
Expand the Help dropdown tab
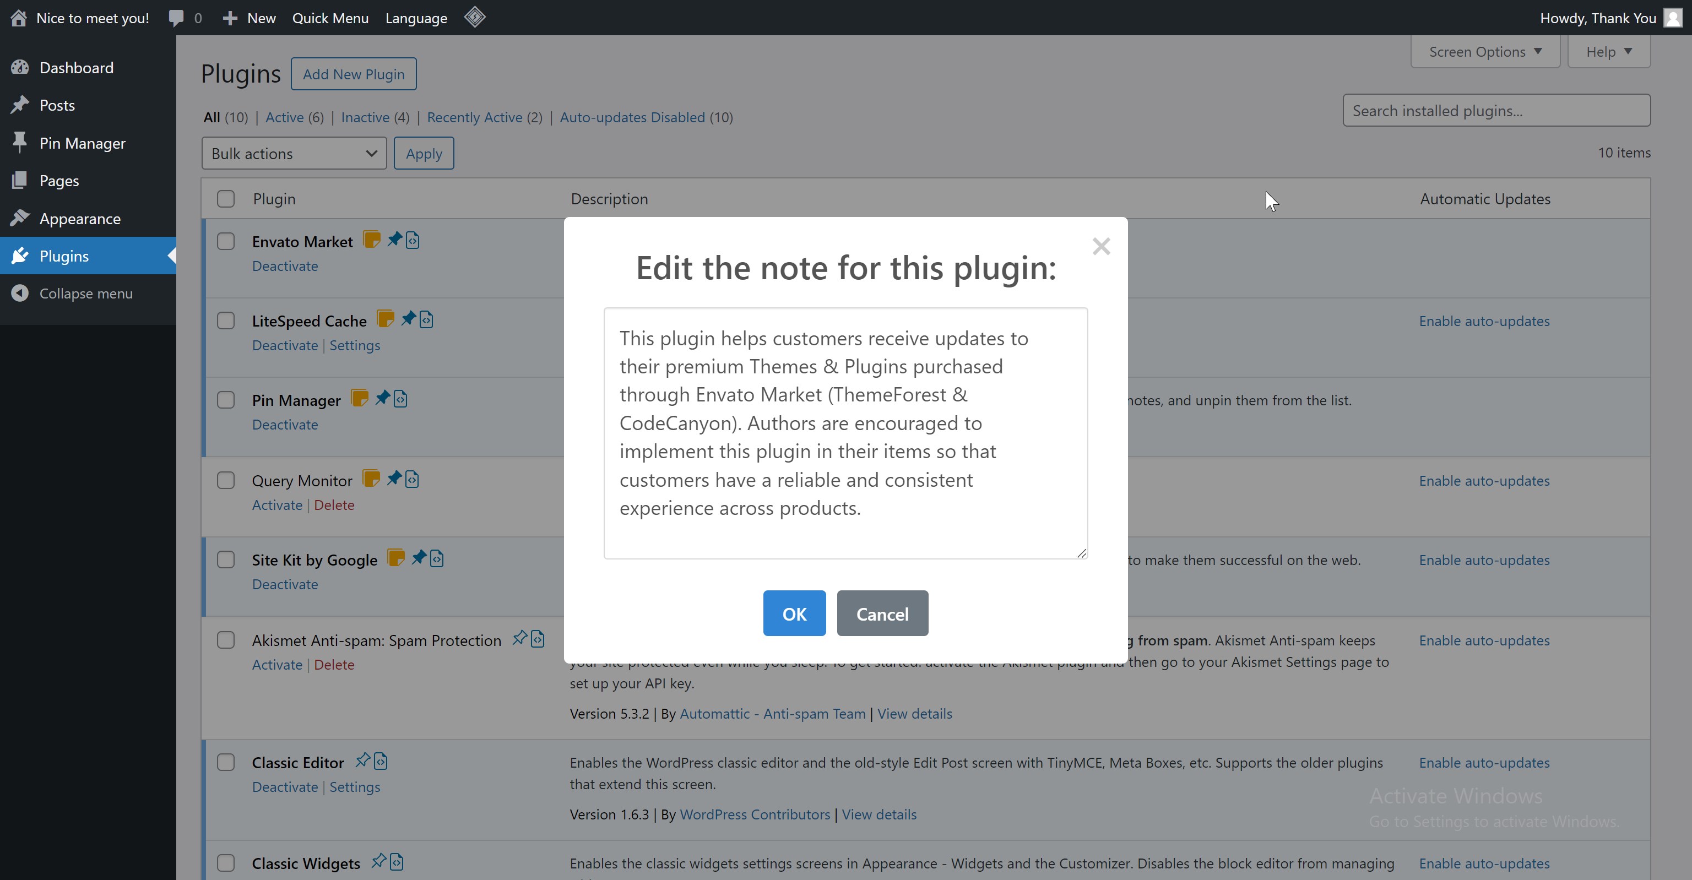pos(1608,52)
